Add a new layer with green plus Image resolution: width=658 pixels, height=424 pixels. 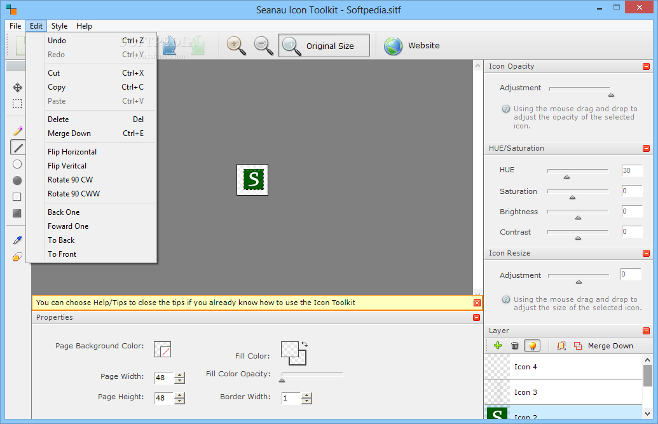tap(498, 346)
